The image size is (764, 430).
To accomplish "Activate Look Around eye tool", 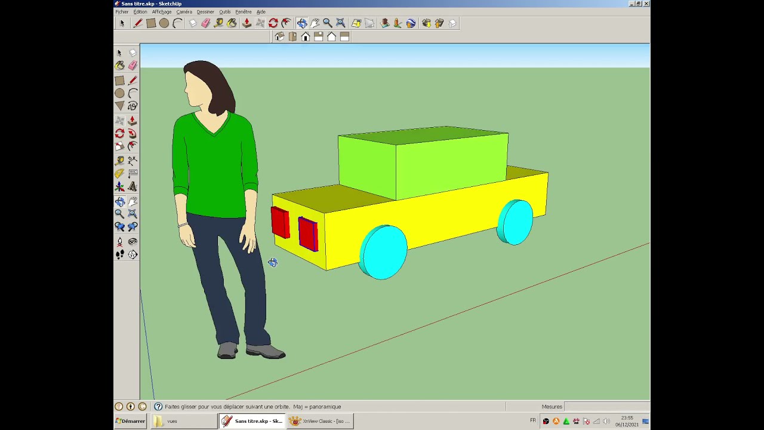I will point(133,242).
